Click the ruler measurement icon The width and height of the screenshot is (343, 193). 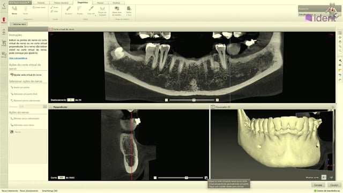click(x=69, y=9)
